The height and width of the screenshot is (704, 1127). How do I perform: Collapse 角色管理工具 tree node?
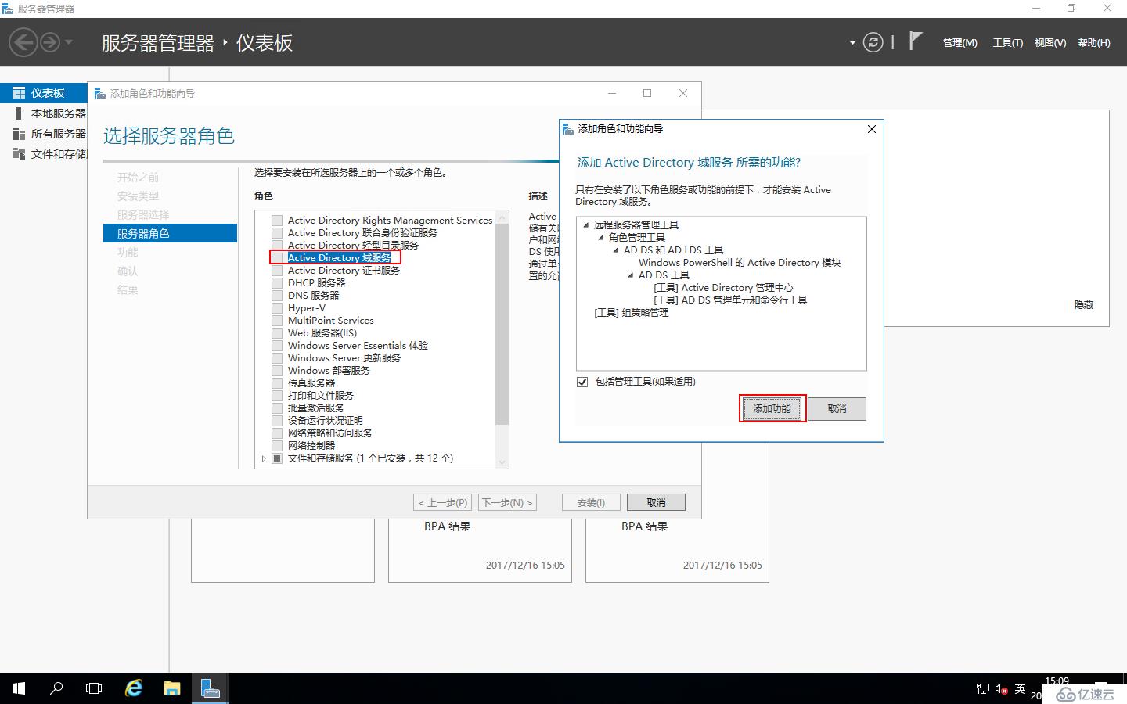point(601,237)
